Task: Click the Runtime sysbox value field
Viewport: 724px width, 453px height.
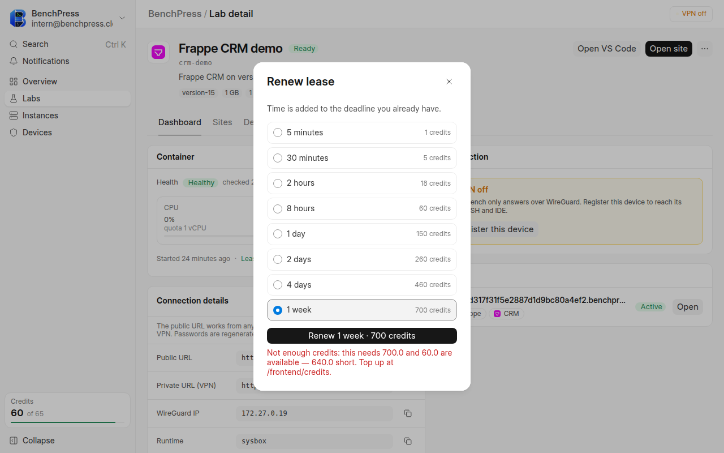Action: 314,441
